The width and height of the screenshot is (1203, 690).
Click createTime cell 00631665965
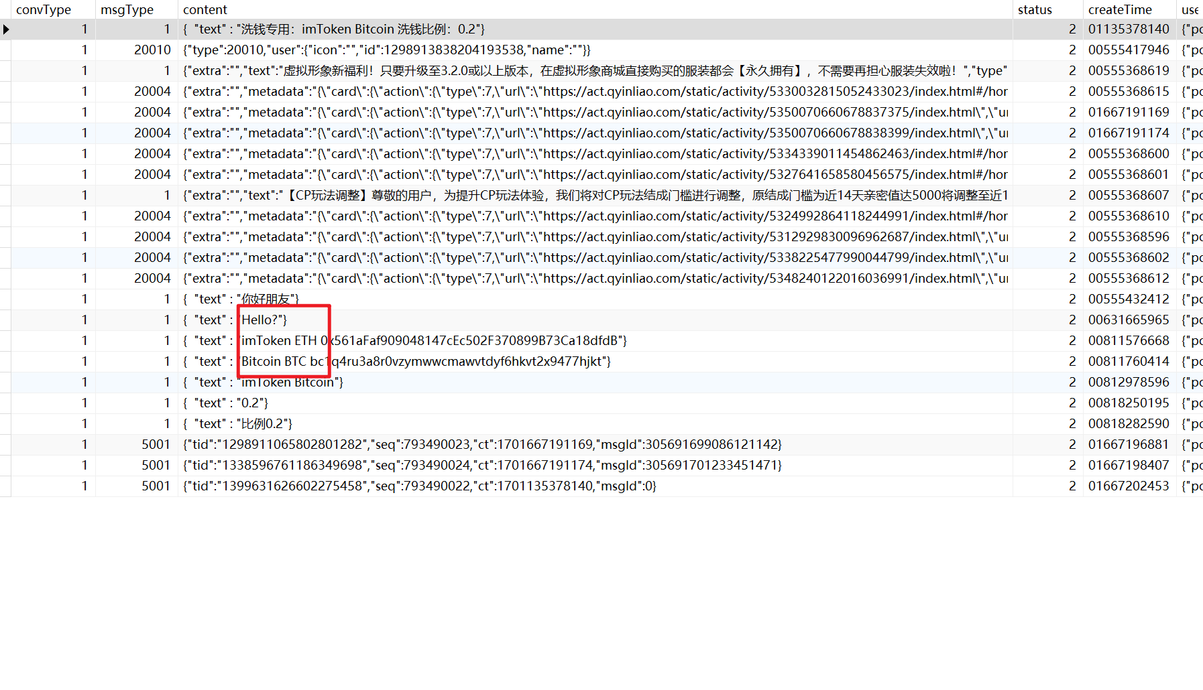(1129, 320)
